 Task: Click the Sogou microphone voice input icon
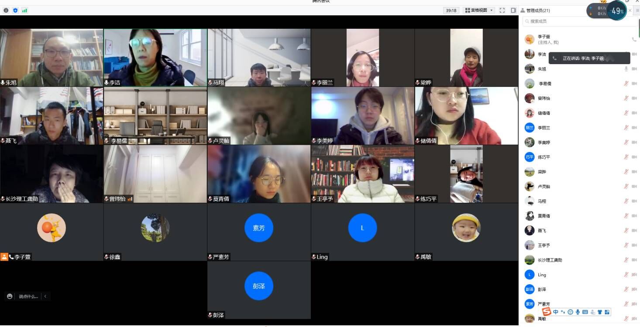pyautogui.click(x=578, y=312)
